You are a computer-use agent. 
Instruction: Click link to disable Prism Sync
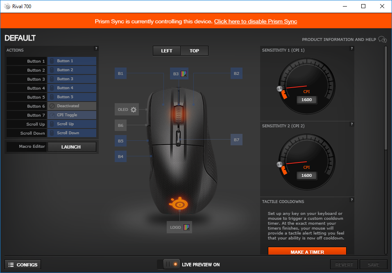[256, 21]
